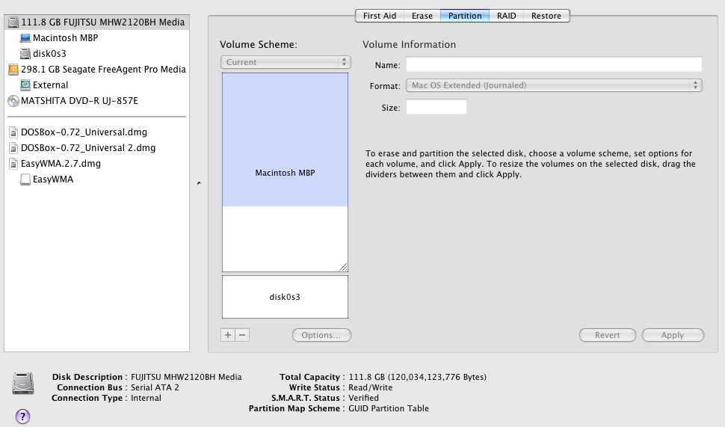Screen dimensions: 725x427
Task: Select the disk0s3 partition block
Action: 285,297
